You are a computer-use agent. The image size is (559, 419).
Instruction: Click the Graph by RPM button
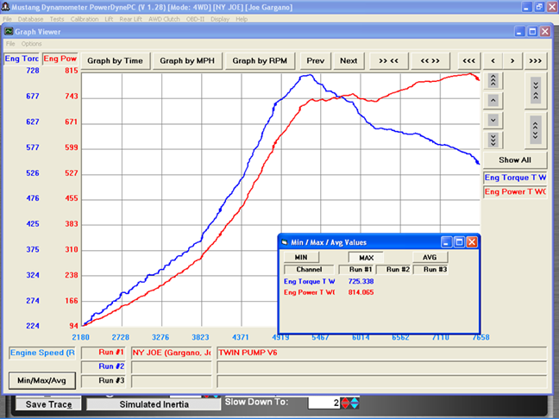tap(260, 61)
